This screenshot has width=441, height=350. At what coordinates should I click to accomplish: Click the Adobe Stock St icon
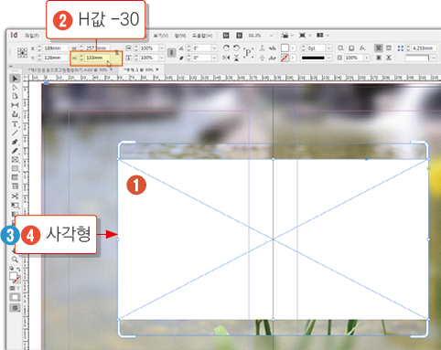tap(240, 36)
